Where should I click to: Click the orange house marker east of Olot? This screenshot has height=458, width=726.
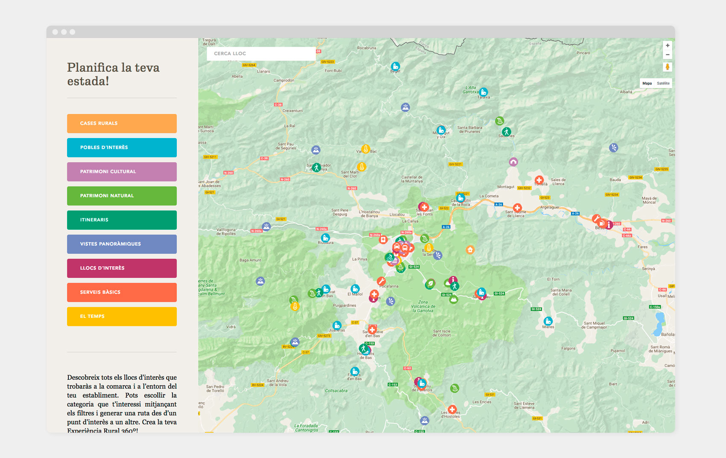click(470, 250)
